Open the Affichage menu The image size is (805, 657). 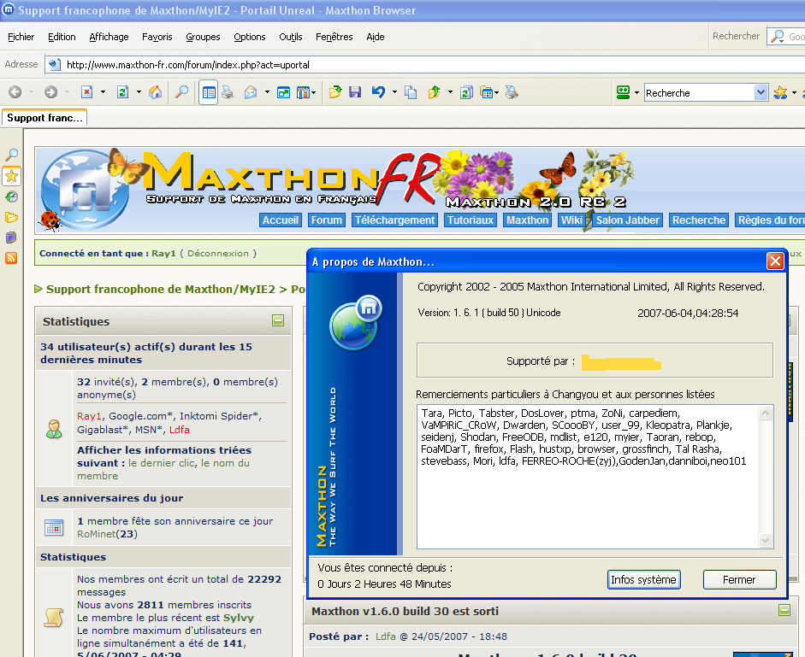pos(109,37)
